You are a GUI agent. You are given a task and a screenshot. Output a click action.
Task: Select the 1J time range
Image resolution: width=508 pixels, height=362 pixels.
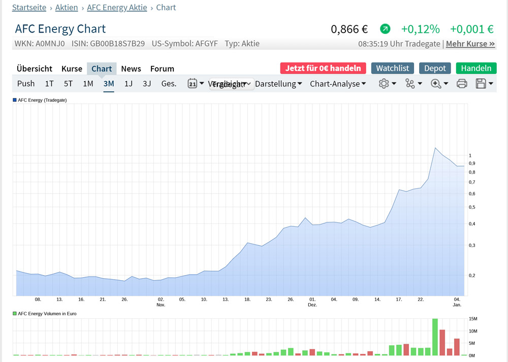point(129,84)
